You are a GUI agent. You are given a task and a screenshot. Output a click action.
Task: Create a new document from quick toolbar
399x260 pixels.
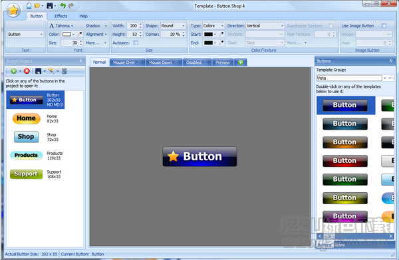(x=29, y=5)
